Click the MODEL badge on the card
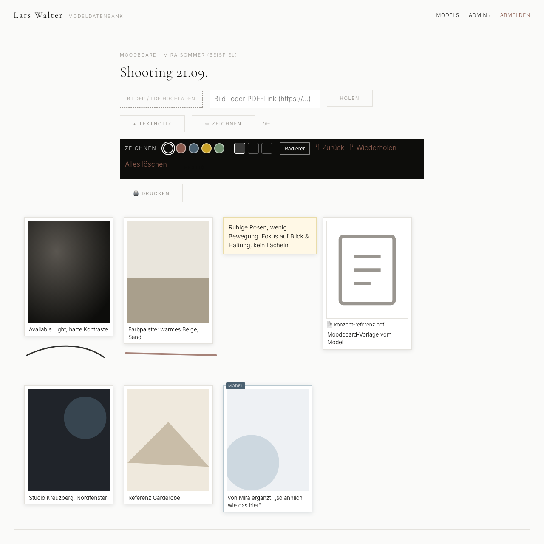Image resolution: width=544 pixels, height=544 pixels. [235, 386]
